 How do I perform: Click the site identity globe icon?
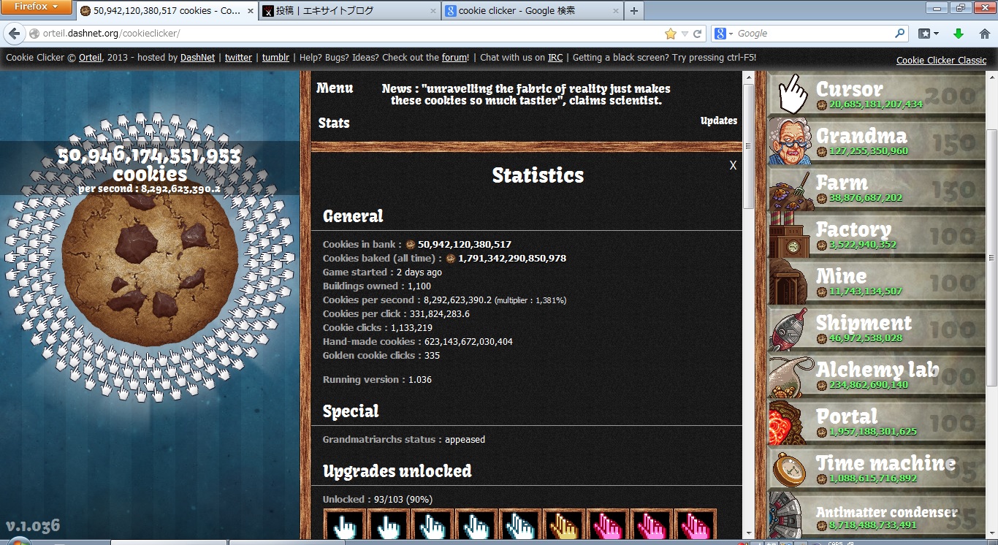[34, 34]
